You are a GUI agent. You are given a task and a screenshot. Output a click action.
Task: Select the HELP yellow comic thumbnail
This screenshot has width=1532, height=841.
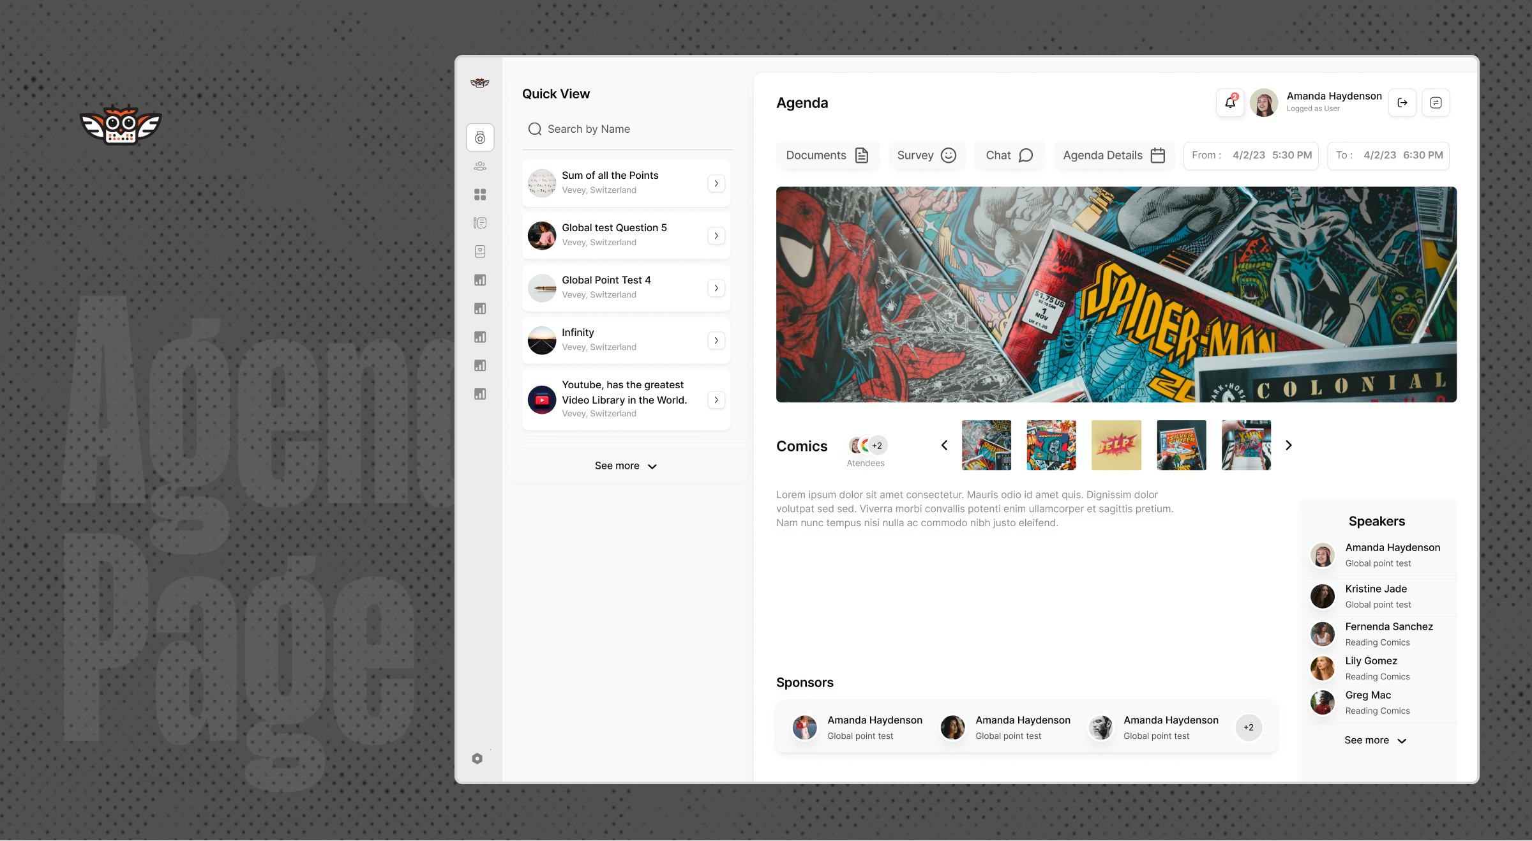tap(1116, 445)
